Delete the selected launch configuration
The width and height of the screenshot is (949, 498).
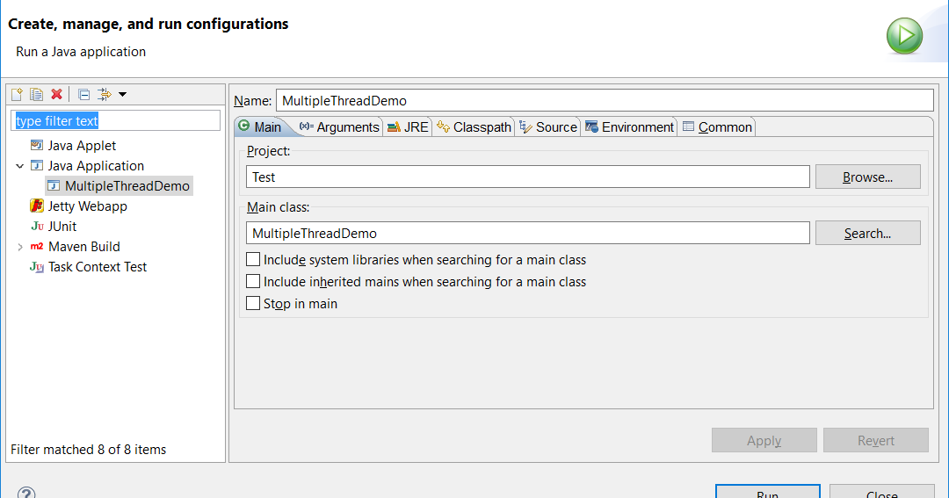56,94
